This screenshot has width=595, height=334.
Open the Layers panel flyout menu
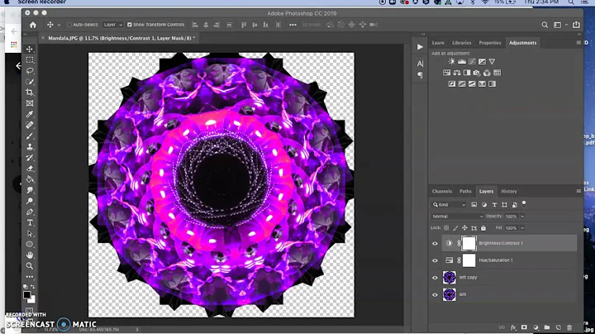tap(578, 191)
